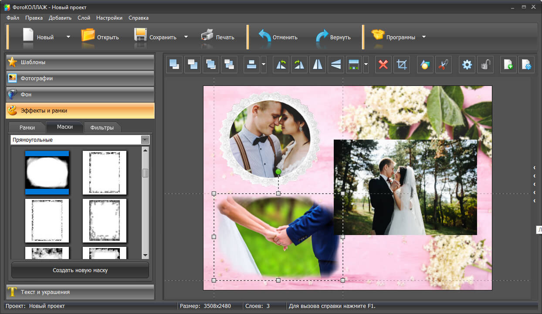Add a new page with the plus icon
This screenshot has width=542, height=314.
[508, 65]
